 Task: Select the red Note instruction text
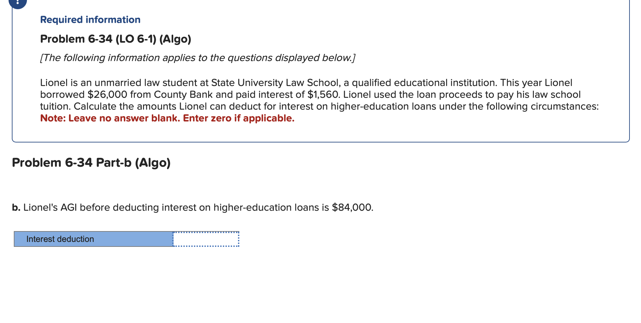click(167, 118)
